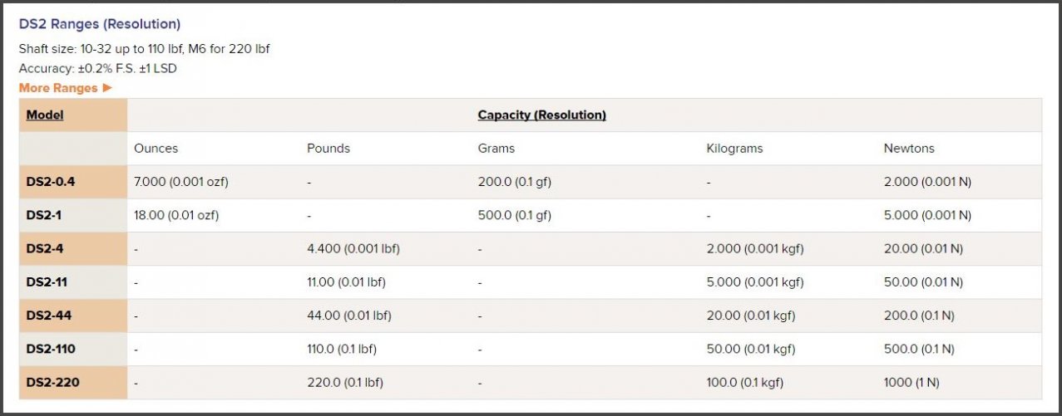The width and height of the screenshot is (1062, 416).
Task: Select the DS2-110 model row label
Action: 50,349
